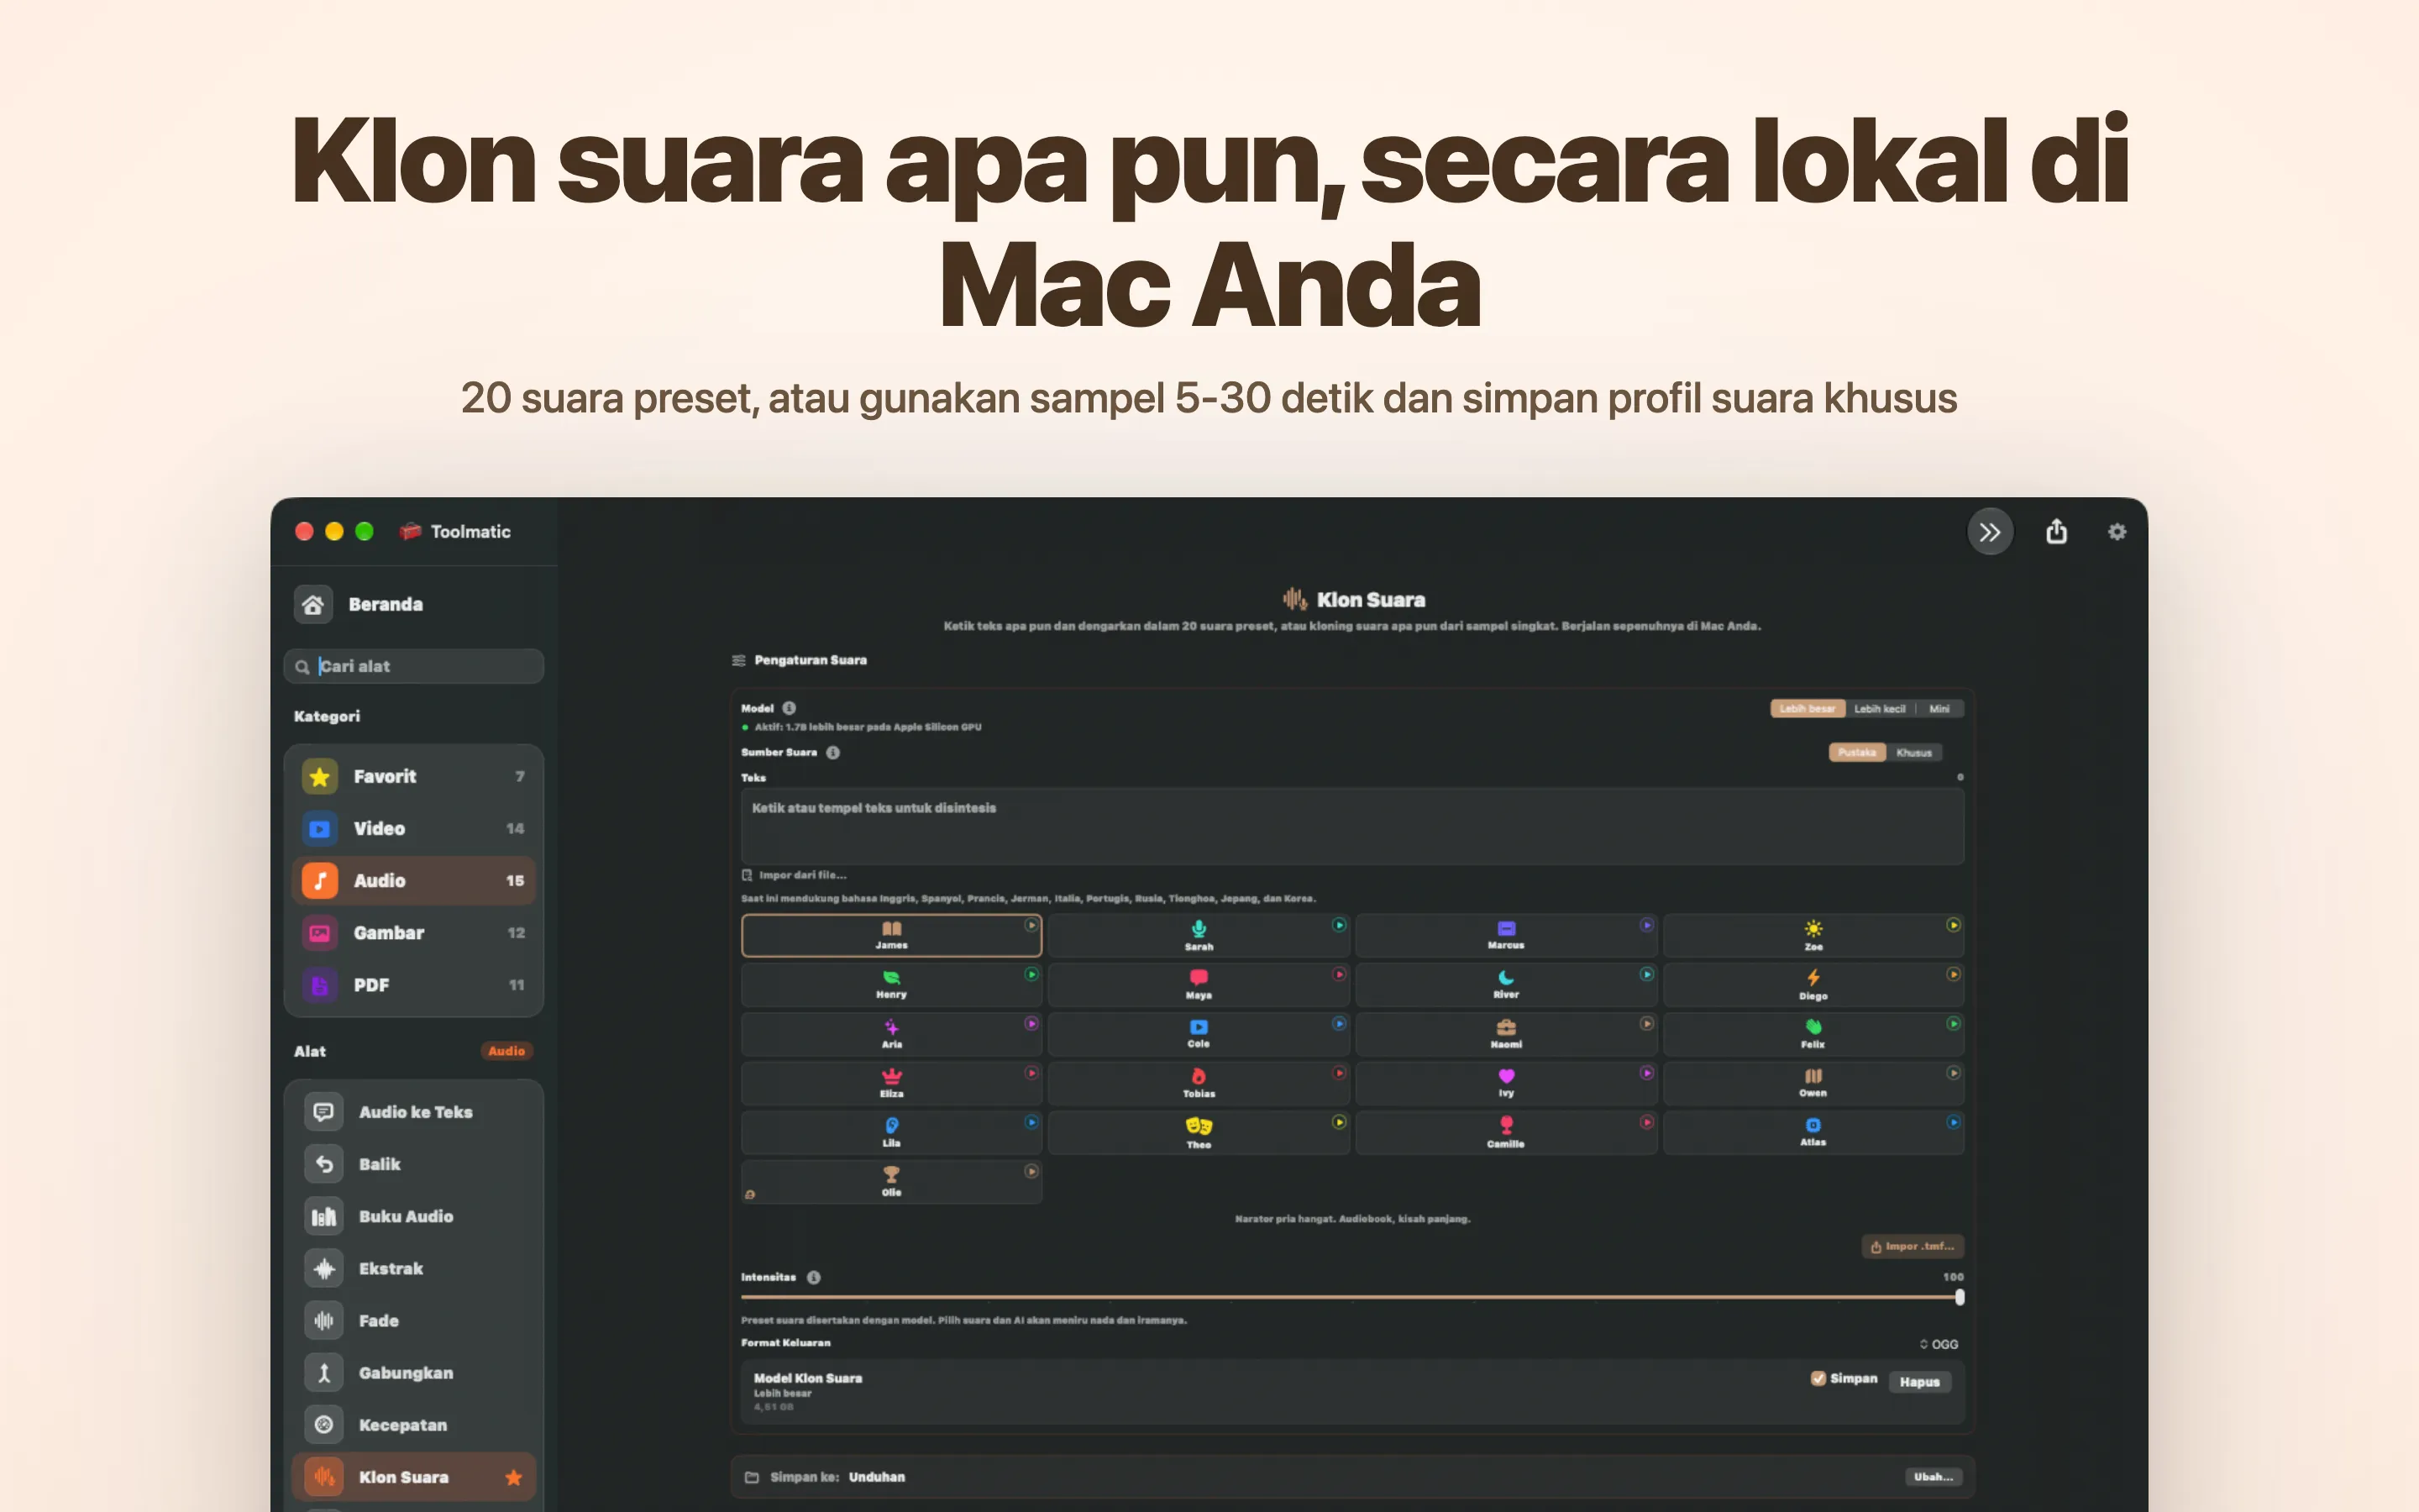2419x1512 pixels.
Task: Click the sidebar collapse double-chevron button
Action: [1989, 532]
